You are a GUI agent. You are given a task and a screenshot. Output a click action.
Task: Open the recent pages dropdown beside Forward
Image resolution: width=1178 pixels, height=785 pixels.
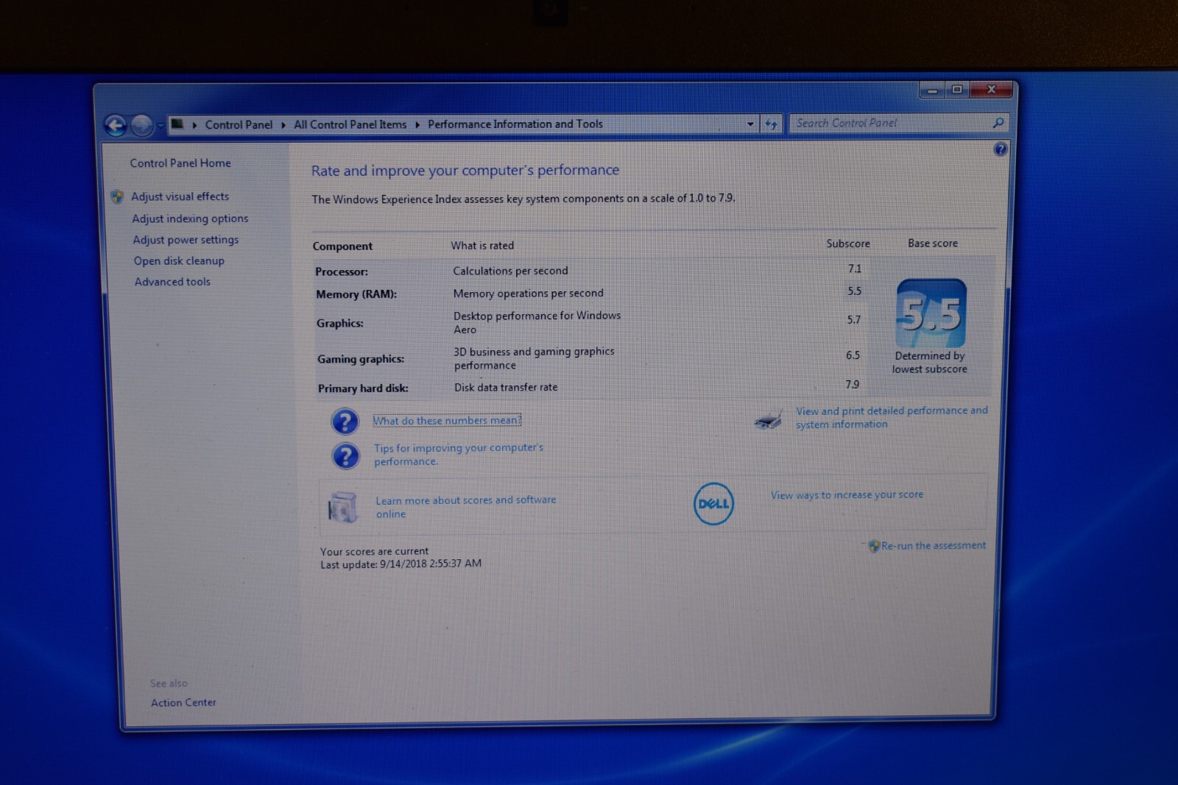[x=160, y=126]
